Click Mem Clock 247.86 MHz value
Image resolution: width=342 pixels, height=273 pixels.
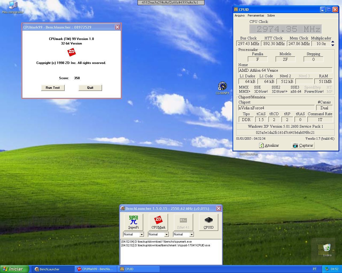pos(299,44)
